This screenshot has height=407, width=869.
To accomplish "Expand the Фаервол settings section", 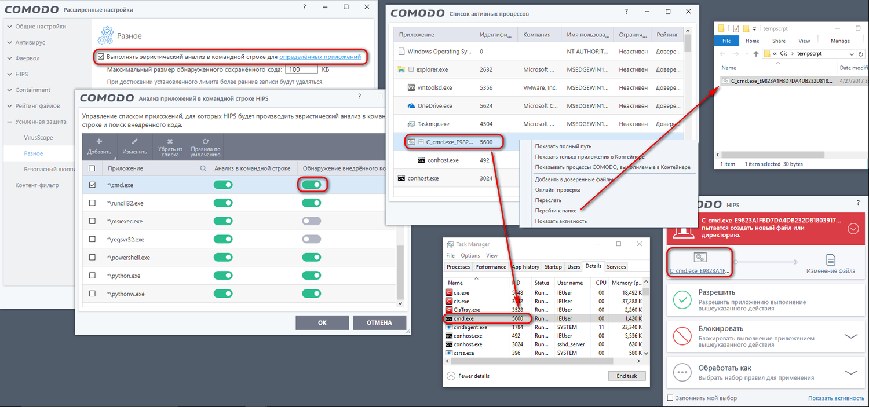I will coord(9,58).
